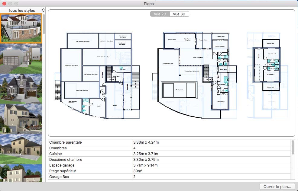
Task: Click the properties table scrollbar
Action: (293, 147)
